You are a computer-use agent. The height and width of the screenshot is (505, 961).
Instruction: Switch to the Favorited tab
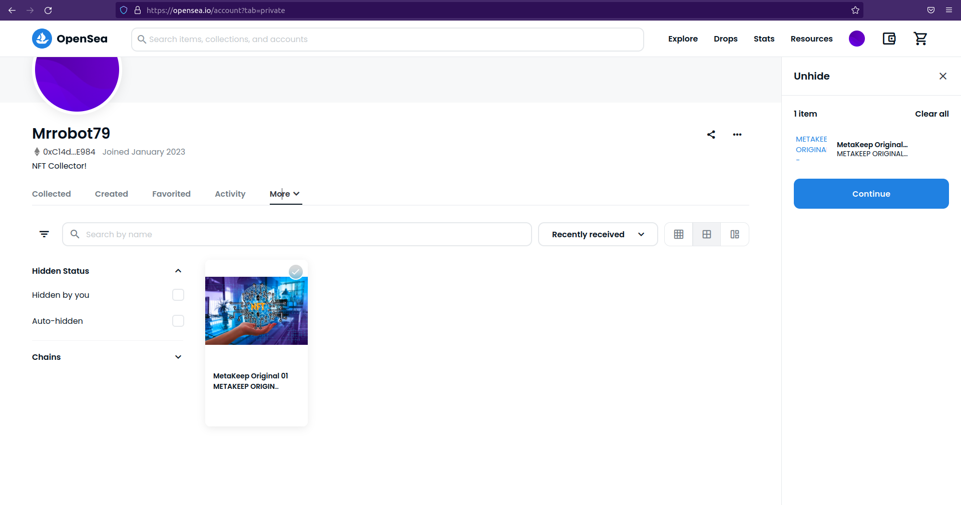pos(171,194)
